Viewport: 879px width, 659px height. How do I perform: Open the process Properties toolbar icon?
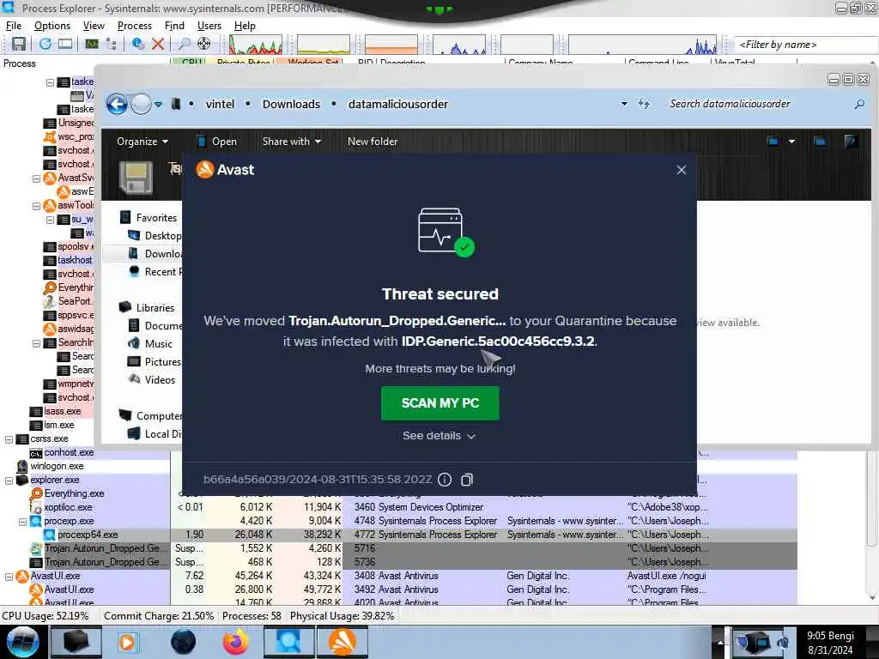(137, 44)
